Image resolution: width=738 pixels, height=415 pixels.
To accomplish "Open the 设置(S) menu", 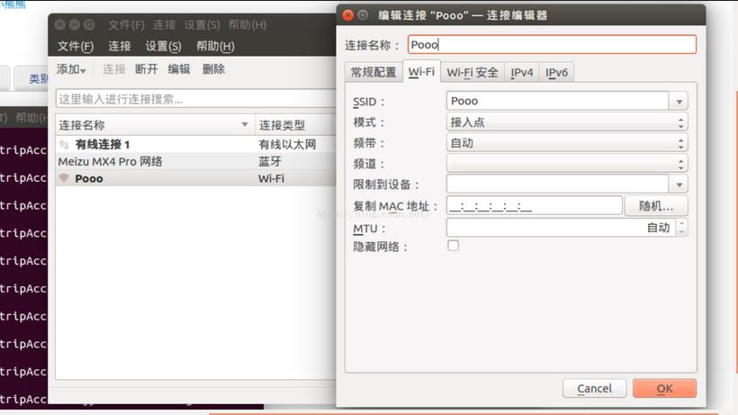I will click(x=163, y=46).
